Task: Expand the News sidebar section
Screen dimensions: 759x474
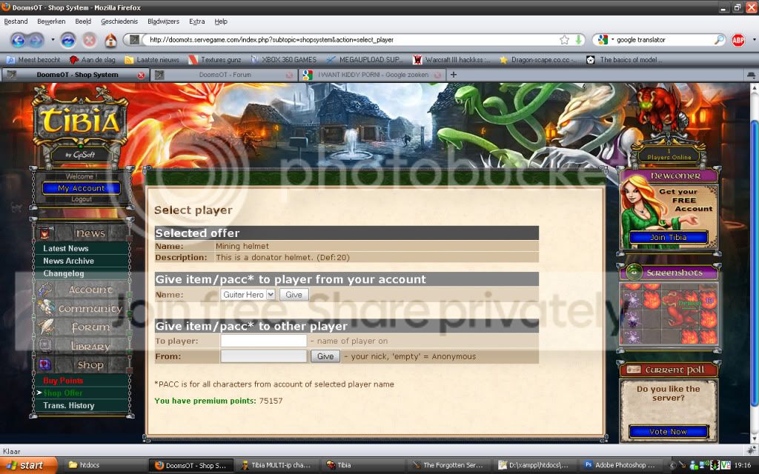Action: [82, 233]
